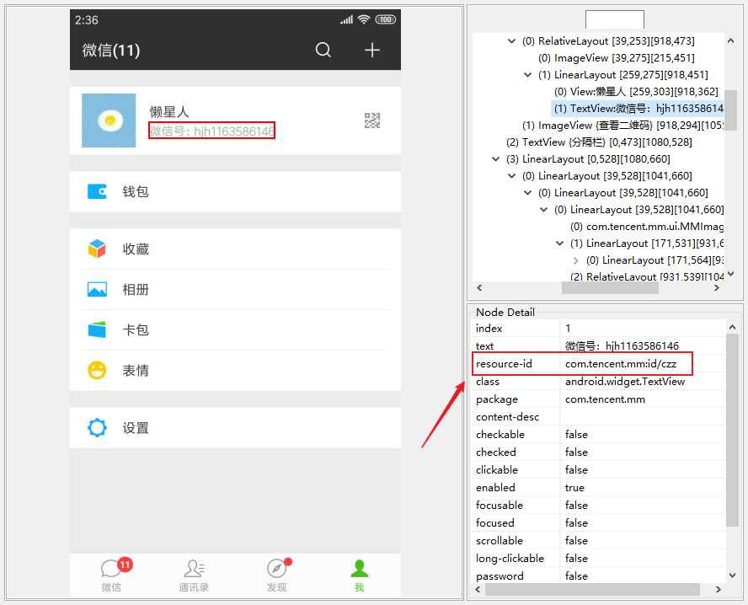The image size is (748, 605).
Task: Click Node Detail scroll-up arrow
Action: pyautogui.click(x=732, y=327)
